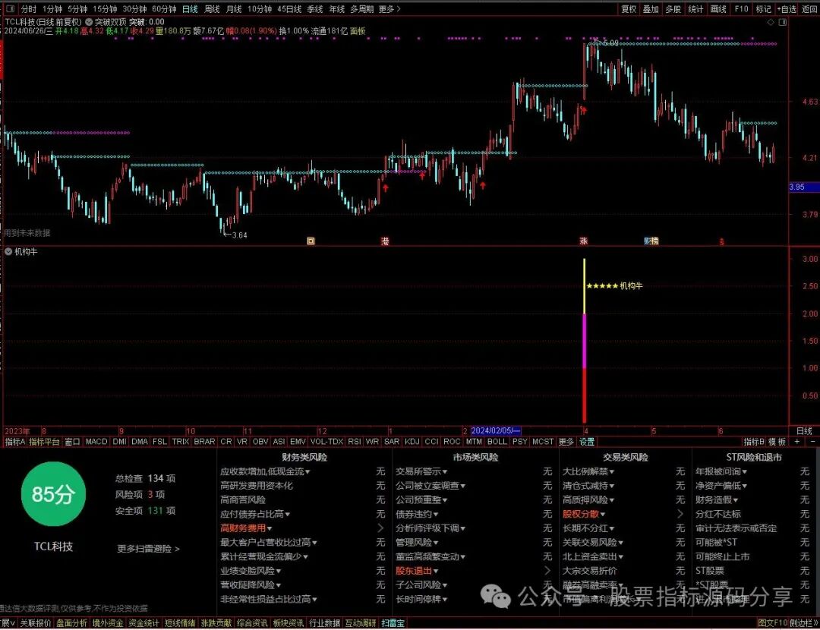The image size is (820, 630).
Task: Click the 日线 label at the axis corner
Action: coord(804,431)
